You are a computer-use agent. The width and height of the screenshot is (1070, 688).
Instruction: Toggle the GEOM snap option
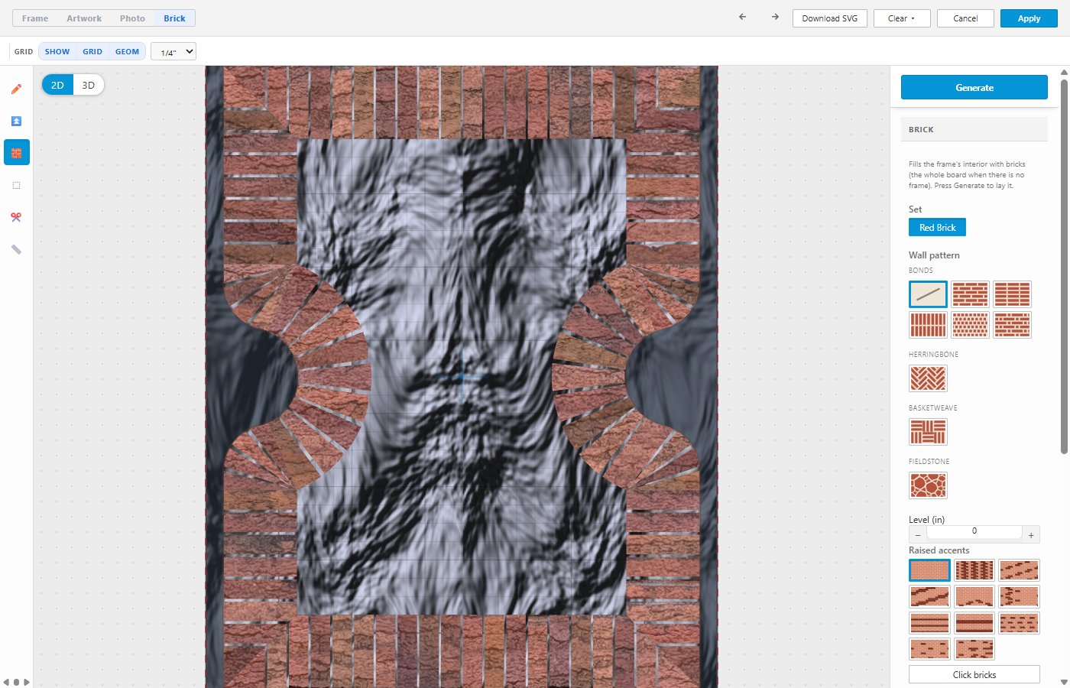[127, 52]
